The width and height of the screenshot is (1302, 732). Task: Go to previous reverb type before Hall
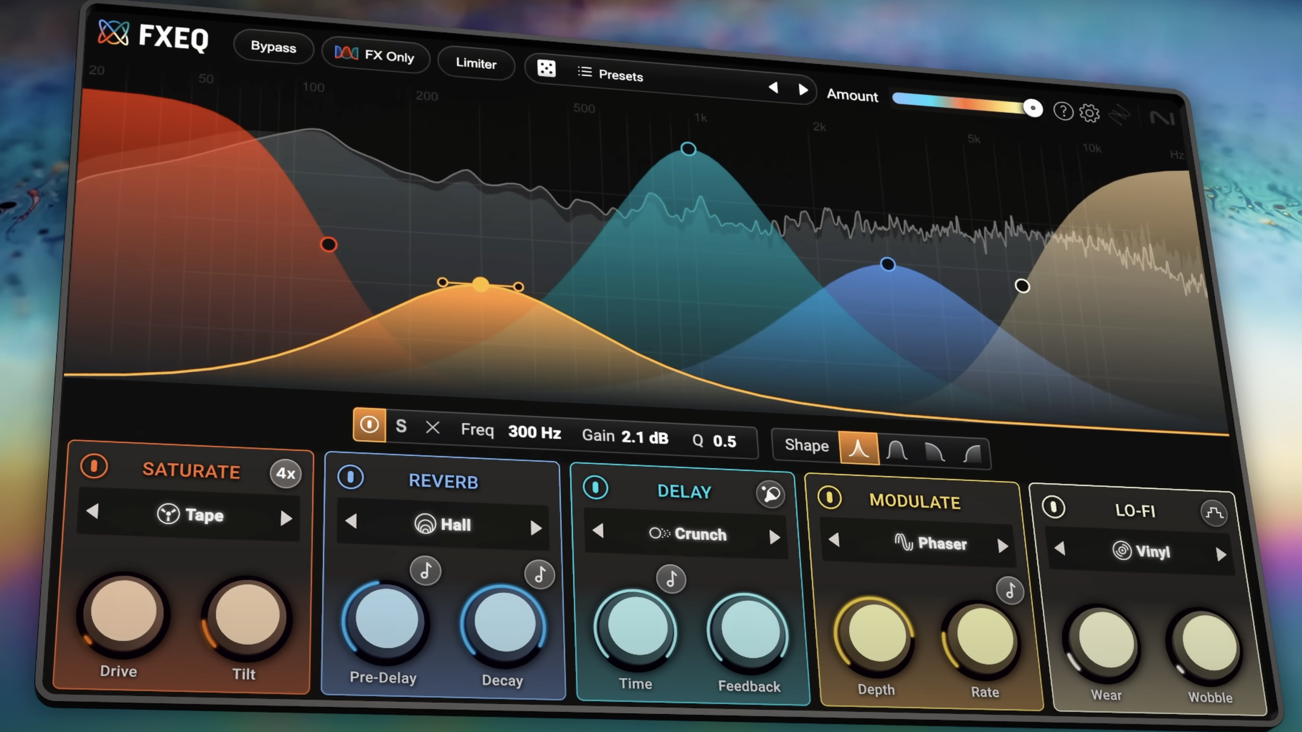pyautogui.click(x=351, y=521)
